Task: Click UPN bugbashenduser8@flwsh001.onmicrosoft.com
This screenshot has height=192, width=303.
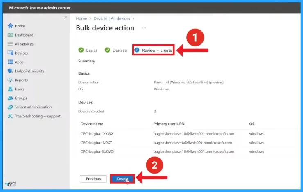Action: [193, 143]
